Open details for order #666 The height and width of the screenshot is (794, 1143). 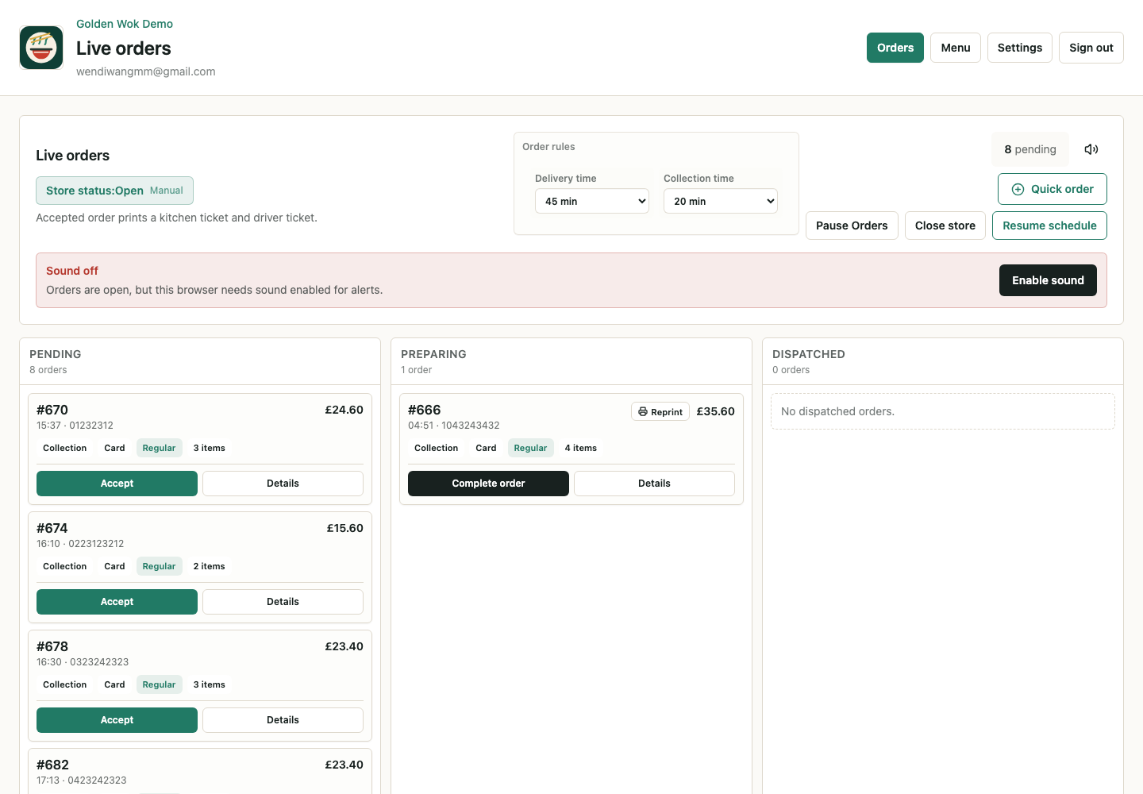[x=654, y=484]
